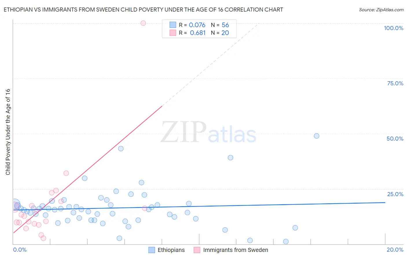407x258 pixels.
Task: Click the N = 20 sample count
Action: (x=220, y=33)
